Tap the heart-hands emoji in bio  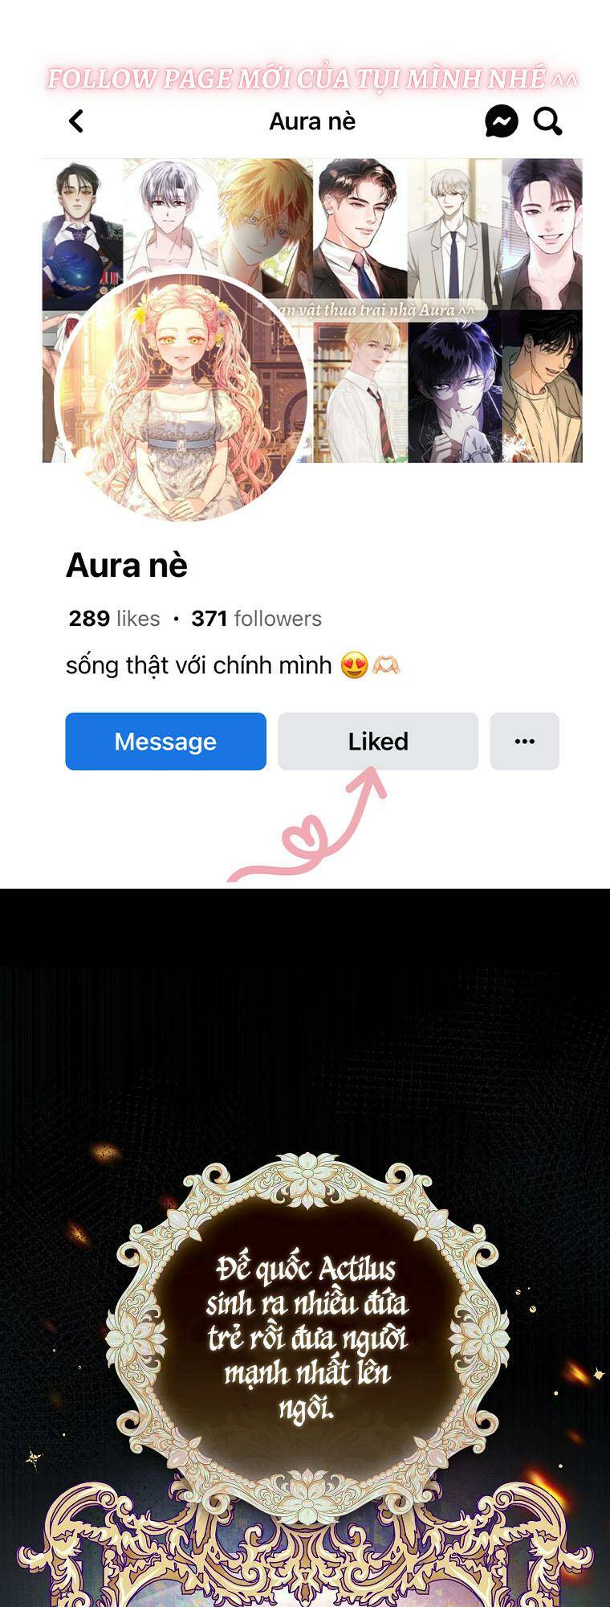point(386,665)
